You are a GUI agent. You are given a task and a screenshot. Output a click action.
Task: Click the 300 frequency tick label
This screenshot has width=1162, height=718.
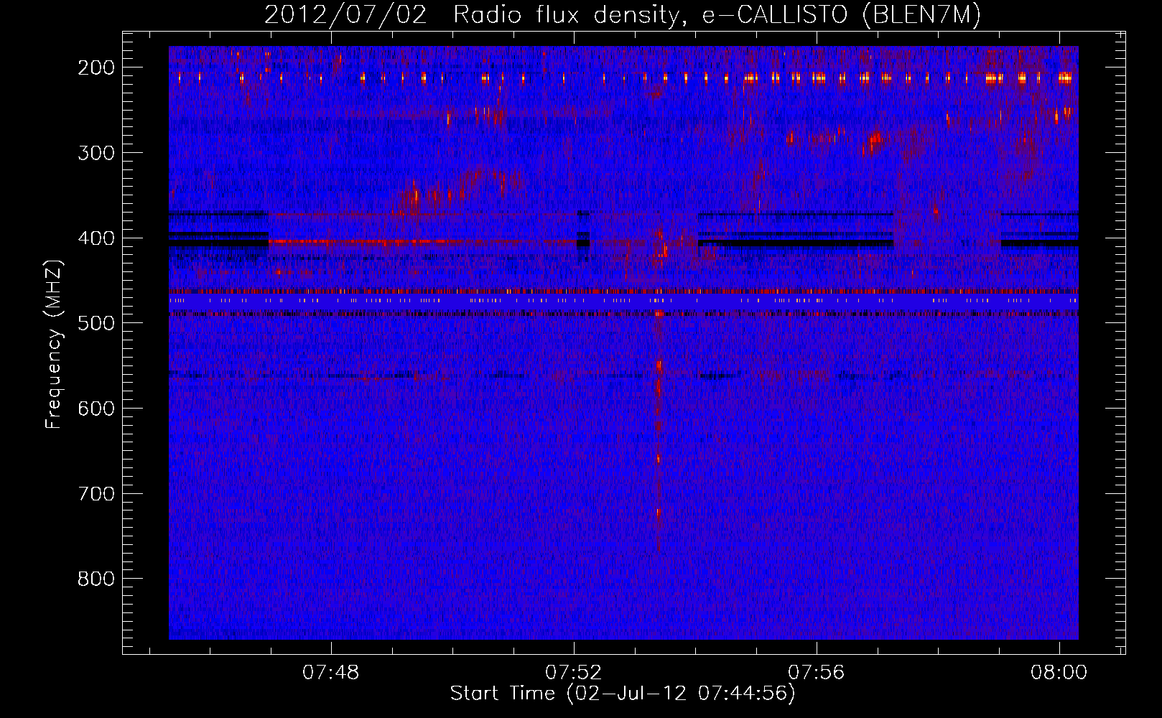pos(96,153)
